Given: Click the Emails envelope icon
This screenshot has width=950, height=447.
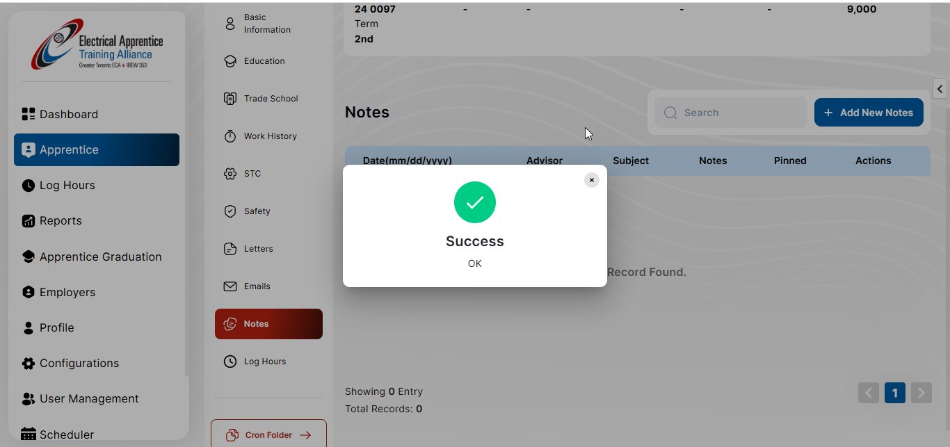Looking at the screenshot, I should click(x=230, y=286).
